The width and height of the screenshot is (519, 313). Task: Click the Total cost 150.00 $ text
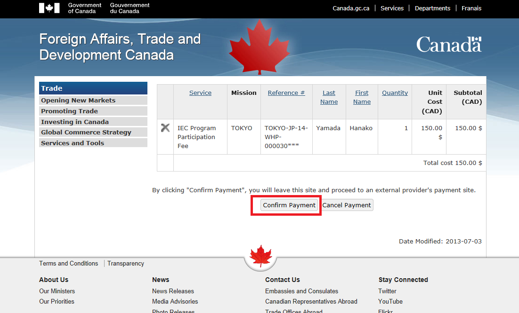coord(453,163)
